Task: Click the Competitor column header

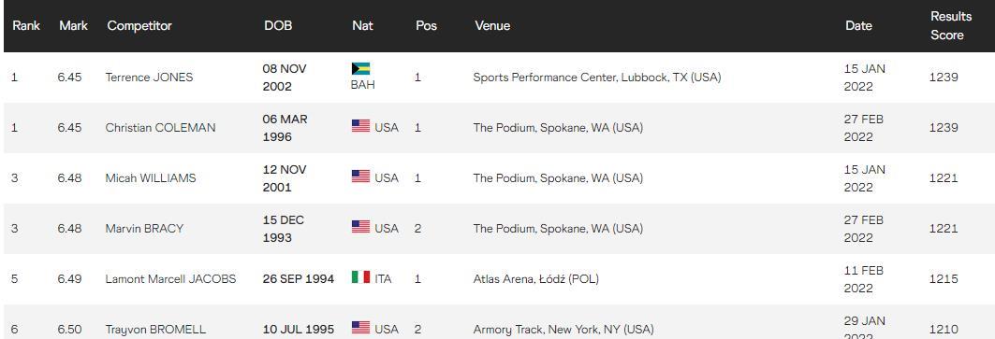Action: 139,26
